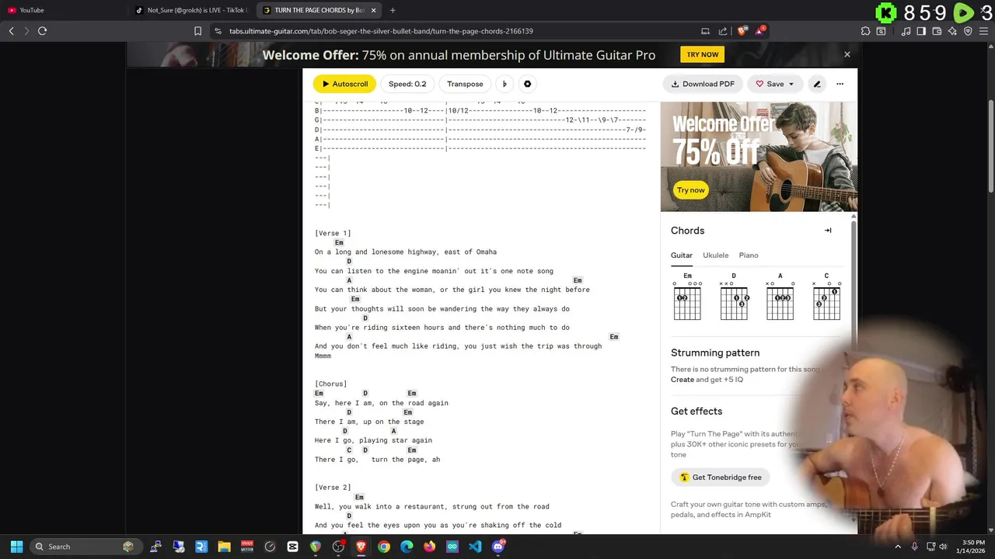Toggle the metronome icon button
995x559 pixels.
[504, 84]
